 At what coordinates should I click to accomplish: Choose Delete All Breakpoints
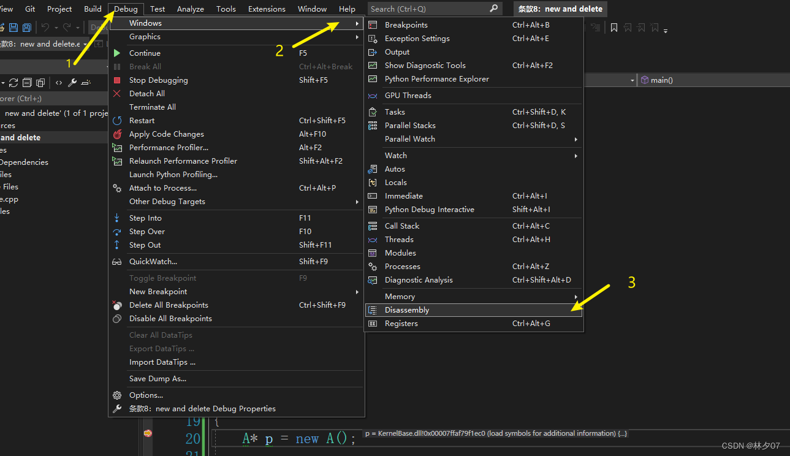click(x=237, y=305)
